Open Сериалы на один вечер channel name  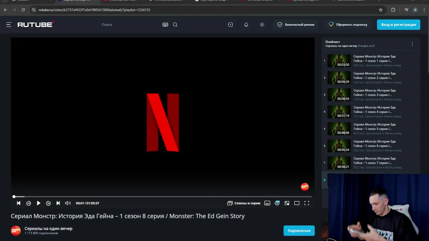(x=49, y=229)
